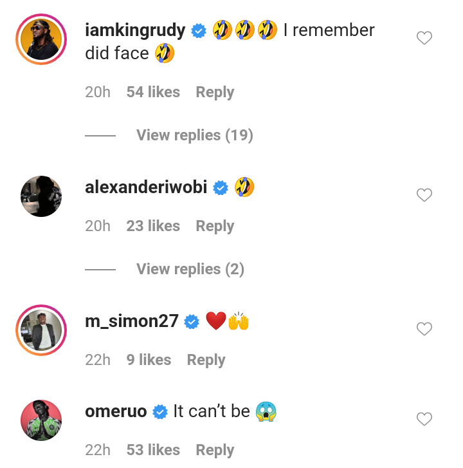
Task: Reply to omeruo's comment
Action: (x=215, y=451)
